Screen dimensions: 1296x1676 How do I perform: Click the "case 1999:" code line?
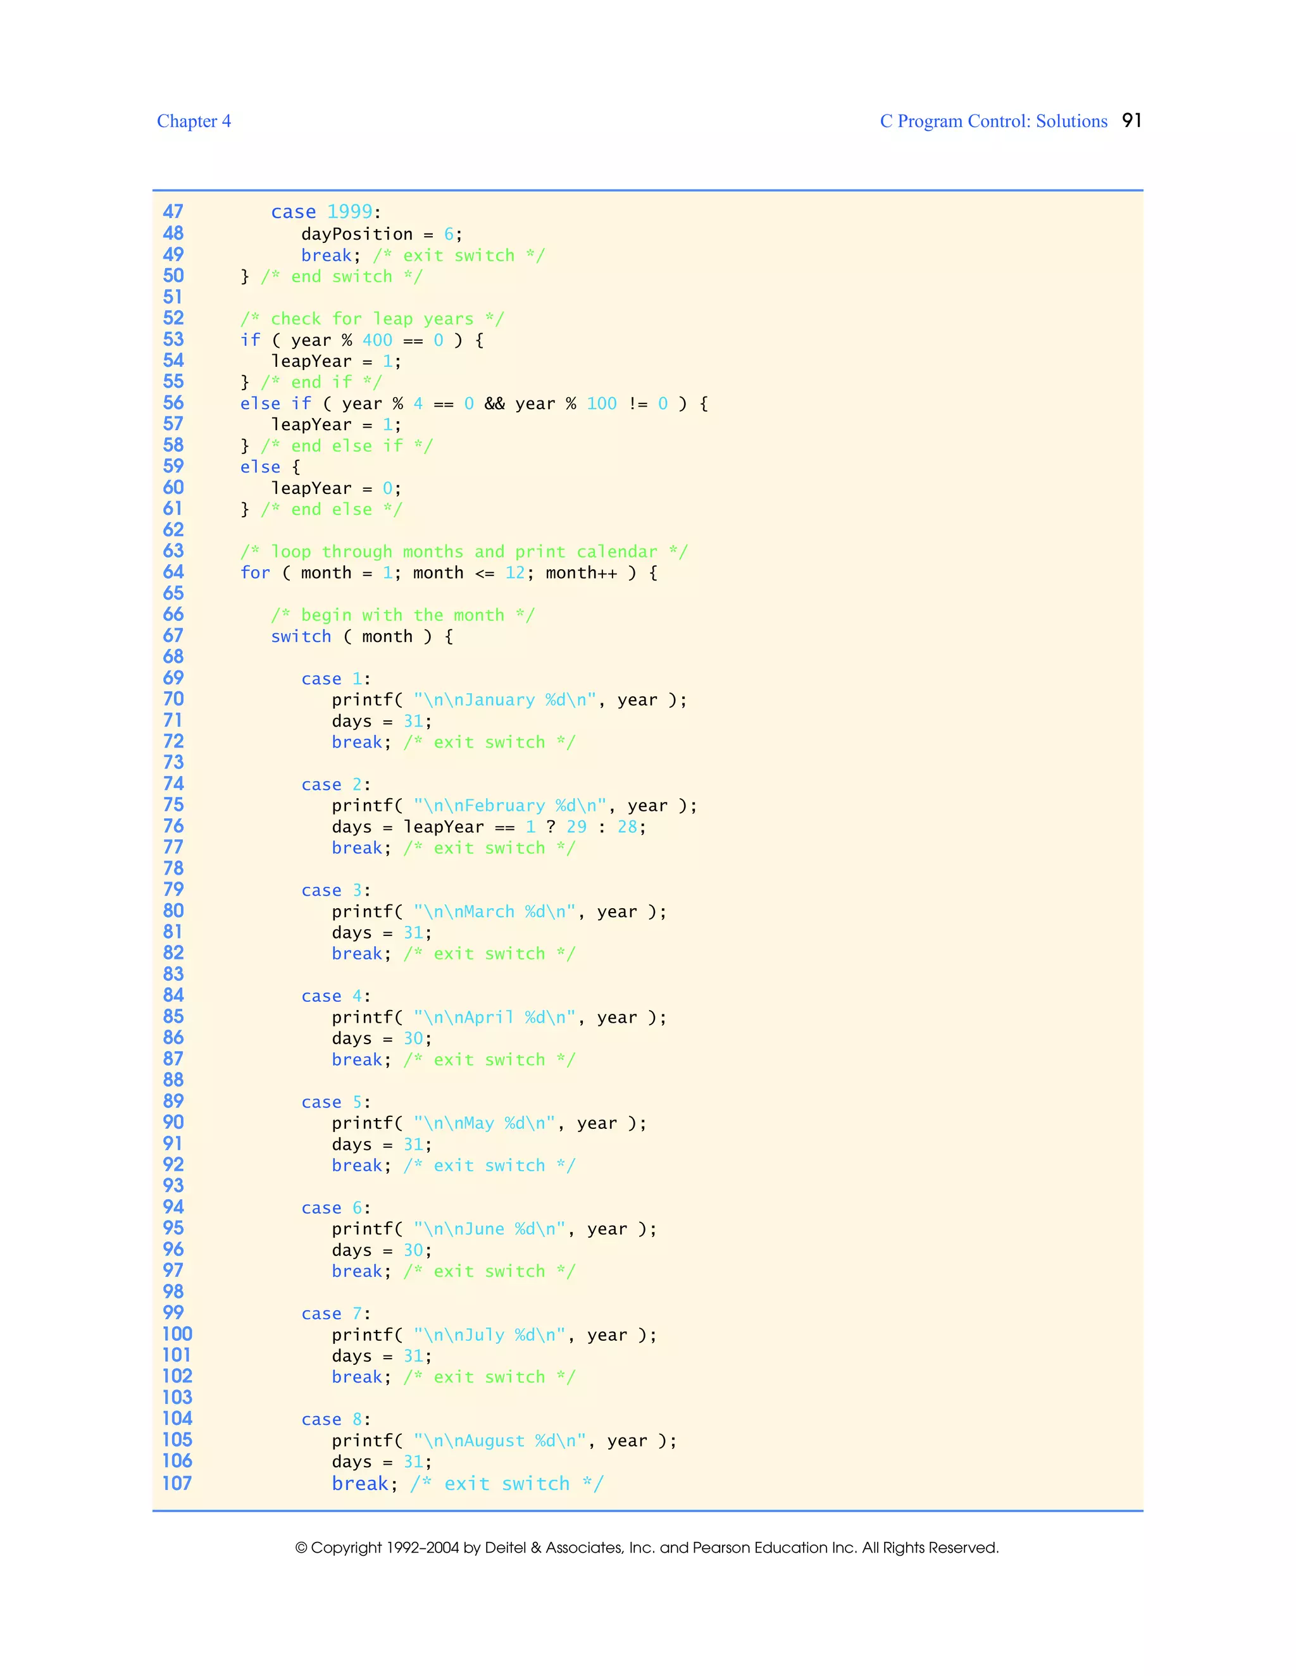[325, 212]
